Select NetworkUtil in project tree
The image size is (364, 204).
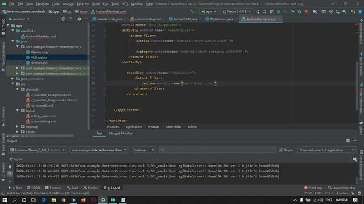39,63
